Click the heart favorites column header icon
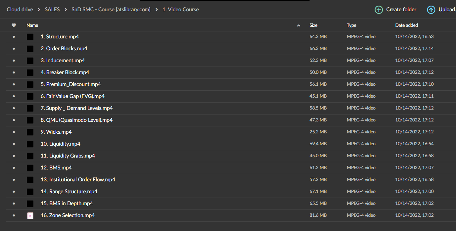456x231 pixels. pos(14,25)
